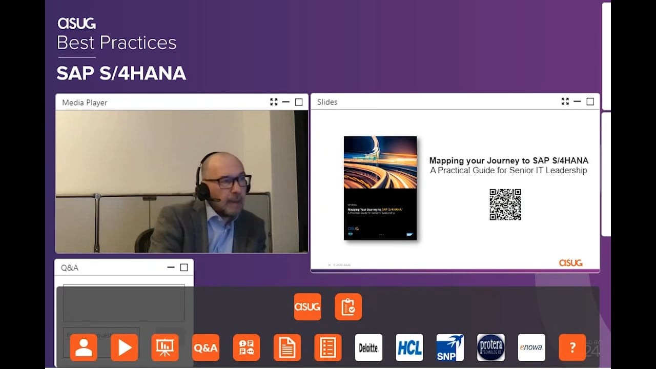Minimize the Slides window
The height and width of the screenshot is (369, 656).
(577, 101)
